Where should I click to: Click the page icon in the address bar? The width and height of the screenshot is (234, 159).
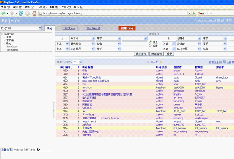(x=40, y=14)
